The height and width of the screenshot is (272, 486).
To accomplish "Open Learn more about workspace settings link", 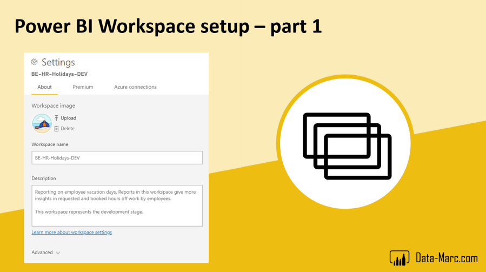I will [72, 232].
